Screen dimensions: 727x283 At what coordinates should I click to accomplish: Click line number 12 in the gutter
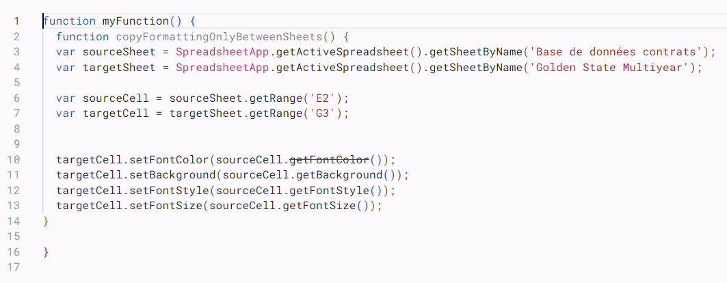point(16,190)
